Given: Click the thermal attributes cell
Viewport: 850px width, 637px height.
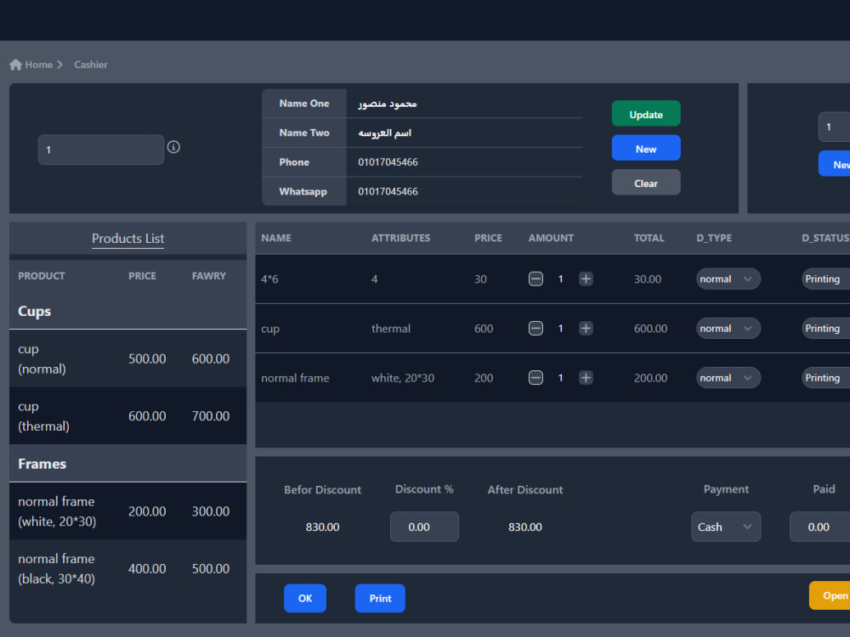Looking at the screenshot, I should (x=391, y=328).
